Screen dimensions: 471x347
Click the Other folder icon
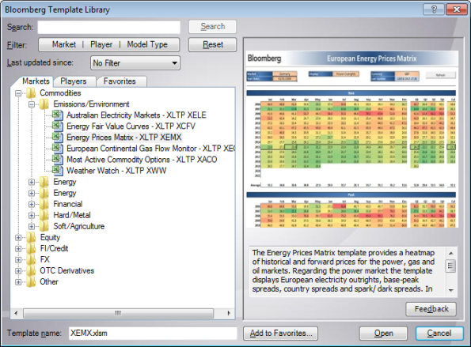click(x=31, y=281)
